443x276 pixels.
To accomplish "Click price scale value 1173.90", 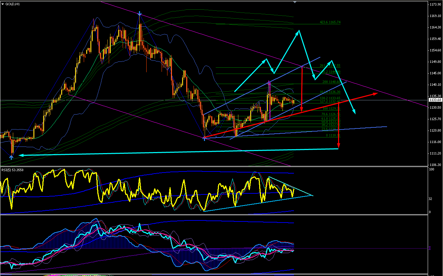I will tap(435, 5).
